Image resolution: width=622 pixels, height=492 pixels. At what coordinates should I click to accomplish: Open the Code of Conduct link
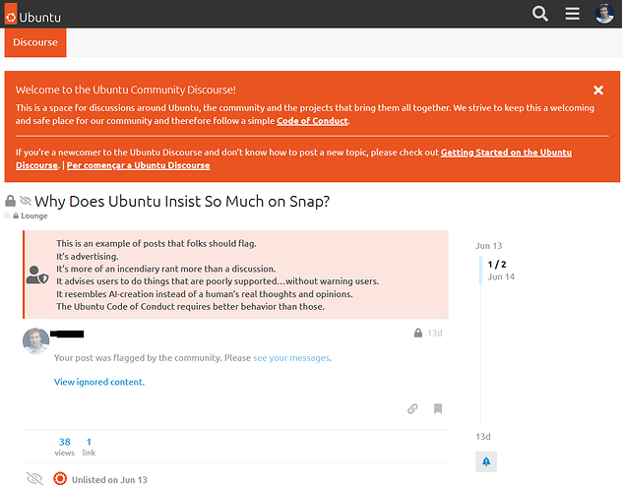[312, 121]
